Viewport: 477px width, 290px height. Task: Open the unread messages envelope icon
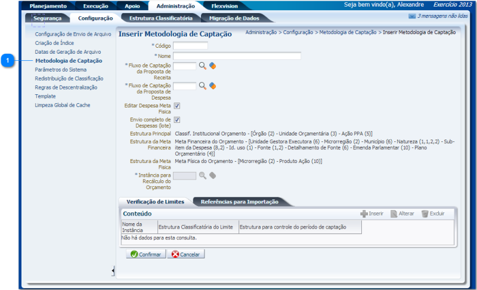pyautogui.click(x=412, y=16)
